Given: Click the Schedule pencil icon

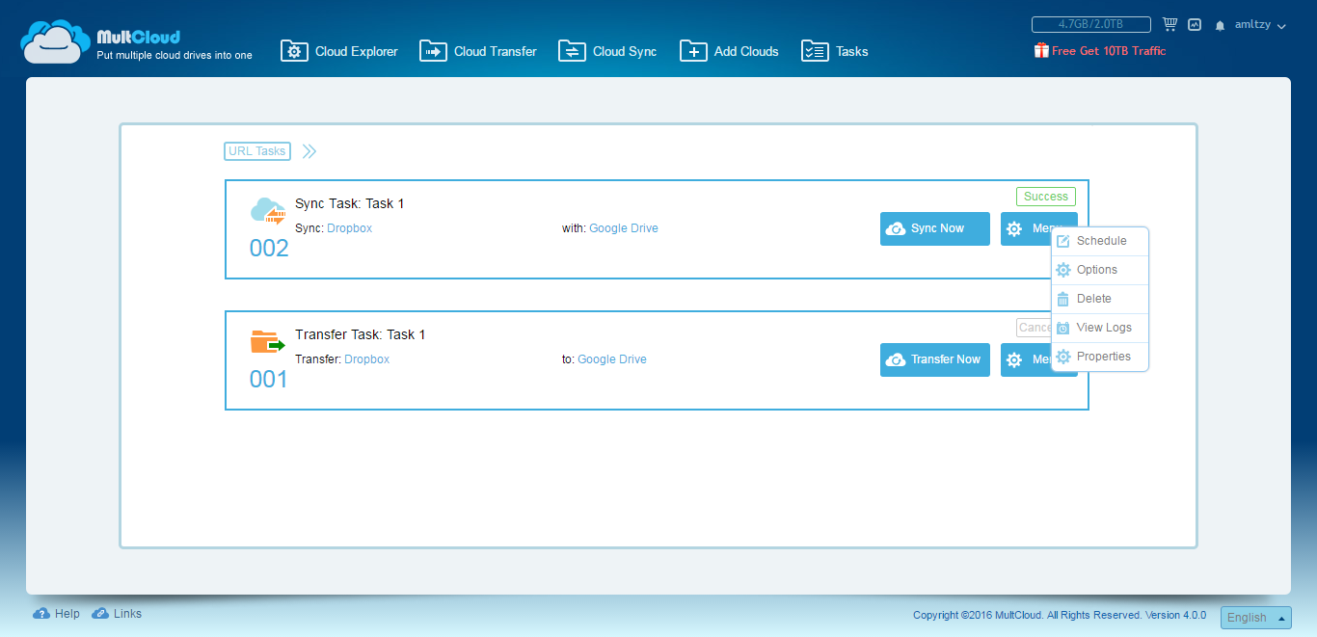Looking at the screenshot, I should (x=1063, y=241).
